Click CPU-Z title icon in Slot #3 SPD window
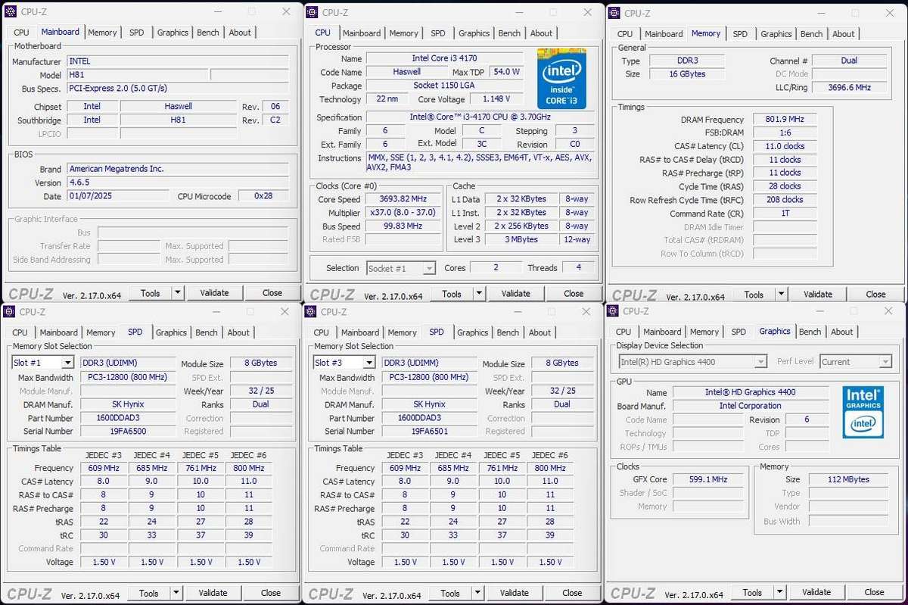 [310, 311]
